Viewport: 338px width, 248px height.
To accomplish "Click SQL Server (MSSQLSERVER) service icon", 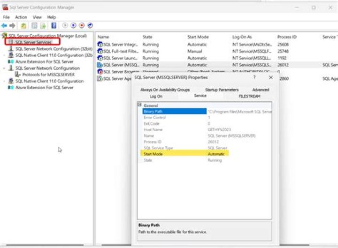I will point(100,65).
